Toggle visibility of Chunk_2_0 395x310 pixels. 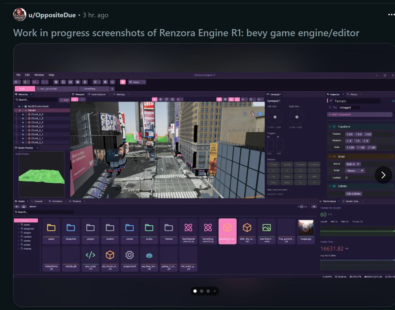click(23, 122)
